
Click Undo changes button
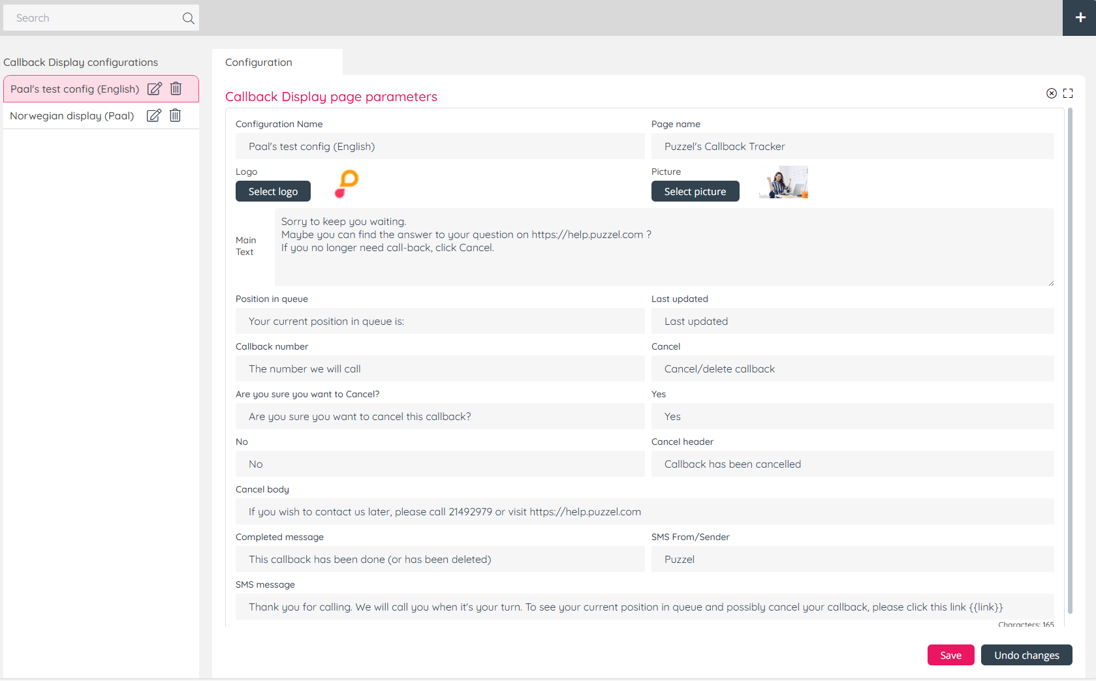pos(1026,655)
